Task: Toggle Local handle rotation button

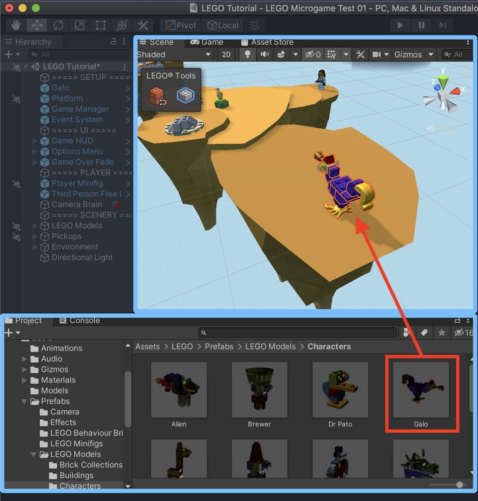Action: 223,25
